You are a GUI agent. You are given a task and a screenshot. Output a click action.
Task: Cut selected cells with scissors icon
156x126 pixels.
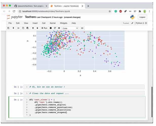tap(18, 28)
